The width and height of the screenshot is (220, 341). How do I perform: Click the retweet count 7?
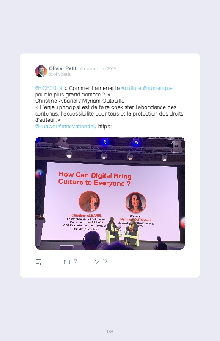[75, 262]
